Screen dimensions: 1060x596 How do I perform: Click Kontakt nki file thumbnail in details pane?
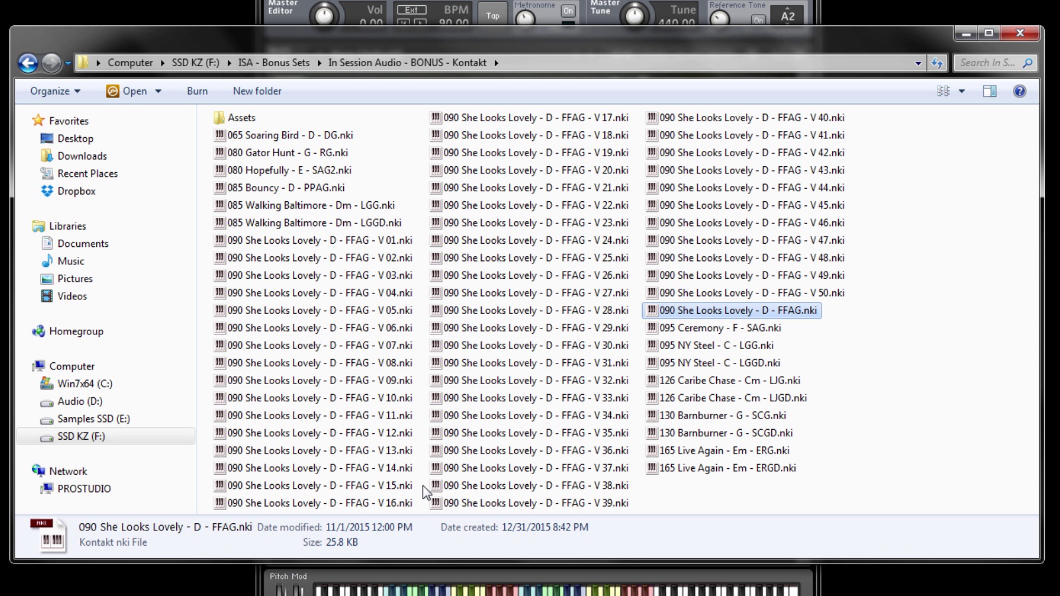tap(48, 535)
